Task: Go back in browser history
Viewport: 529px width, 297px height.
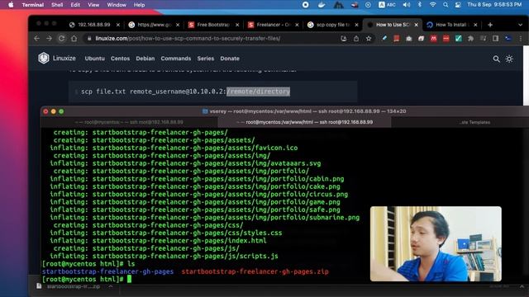Action: (x=36, y=39)
